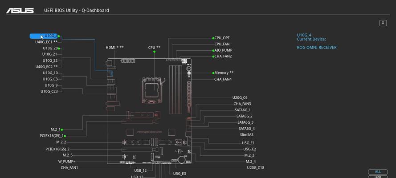The width and height of the screenshot is (396, 178).
Task: Click the U40G_EC2 port label
Action: pos(46,67)
